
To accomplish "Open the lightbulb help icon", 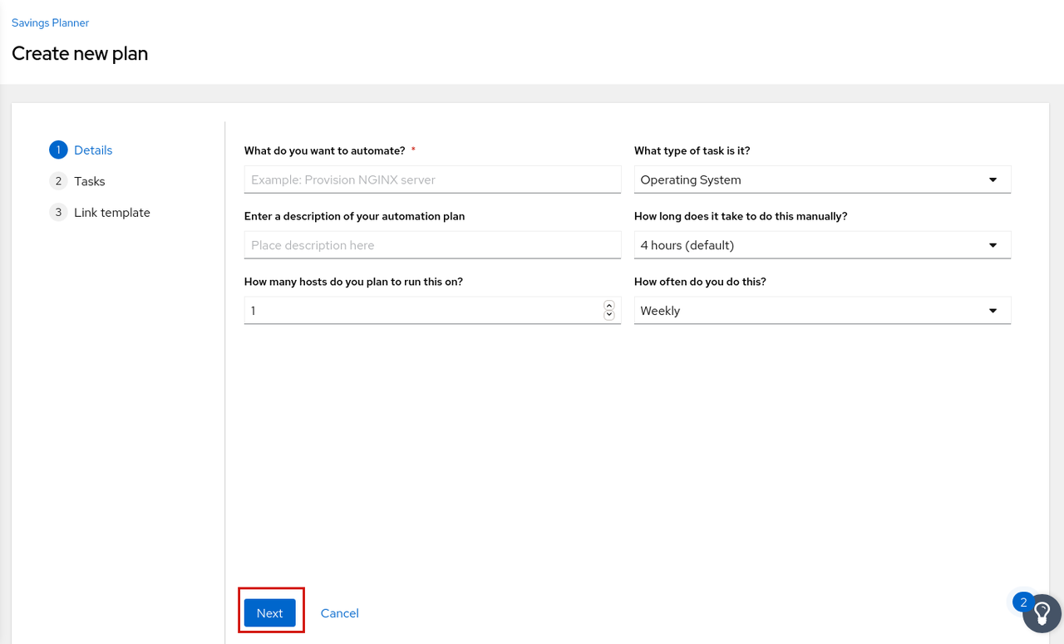I will pos(1042,614).
